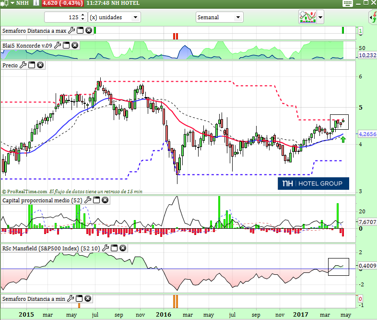This screenshot has width=377, height=320.
Task: Open the ticker dropdown arrow before NHH
Action: coord(12,3)
